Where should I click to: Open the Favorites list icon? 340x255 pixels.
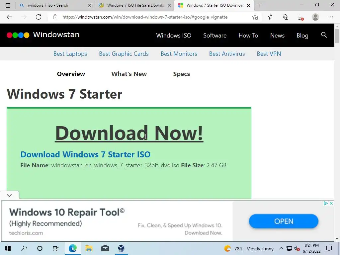pyautogui.click(x=271, y=17)
